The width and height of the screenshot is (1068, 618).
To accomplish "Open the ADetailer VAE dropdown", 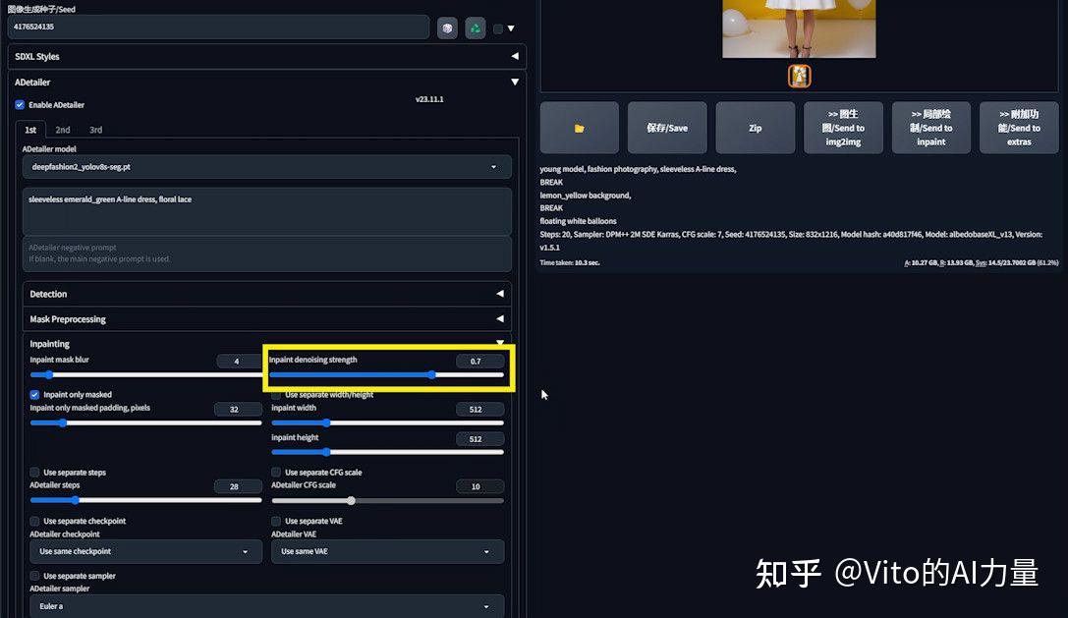I will 387,551.
